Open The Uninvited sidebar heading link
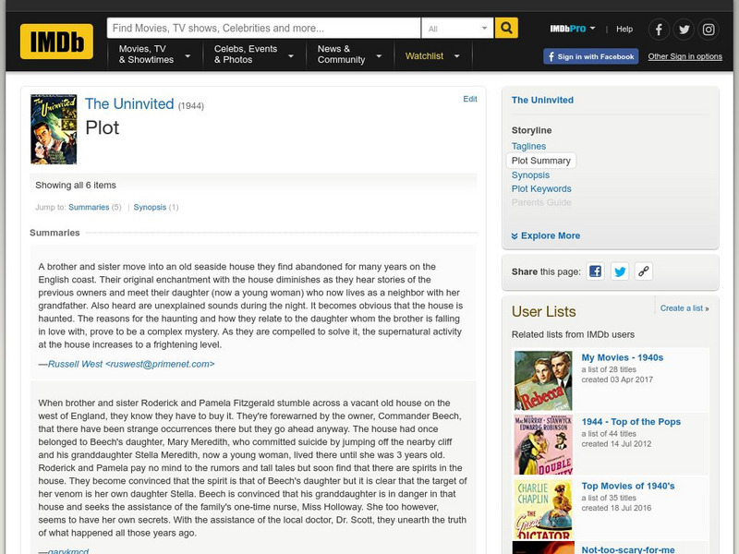This screenshot has width=739, height=554. coord(542,100)
